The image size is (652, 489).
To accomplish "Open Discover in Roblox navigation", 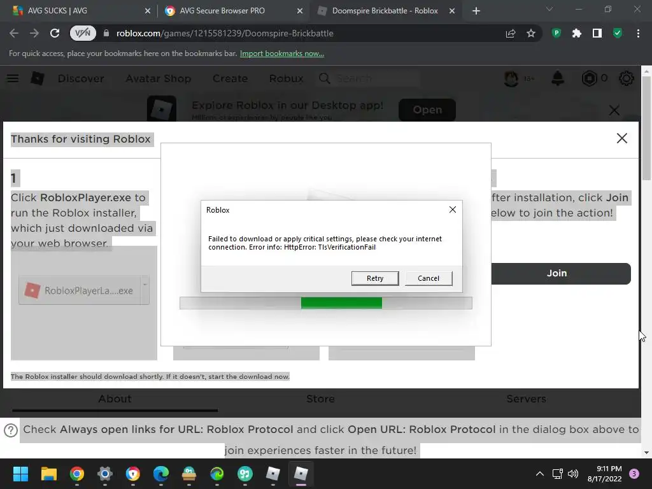I will [81, 78].
